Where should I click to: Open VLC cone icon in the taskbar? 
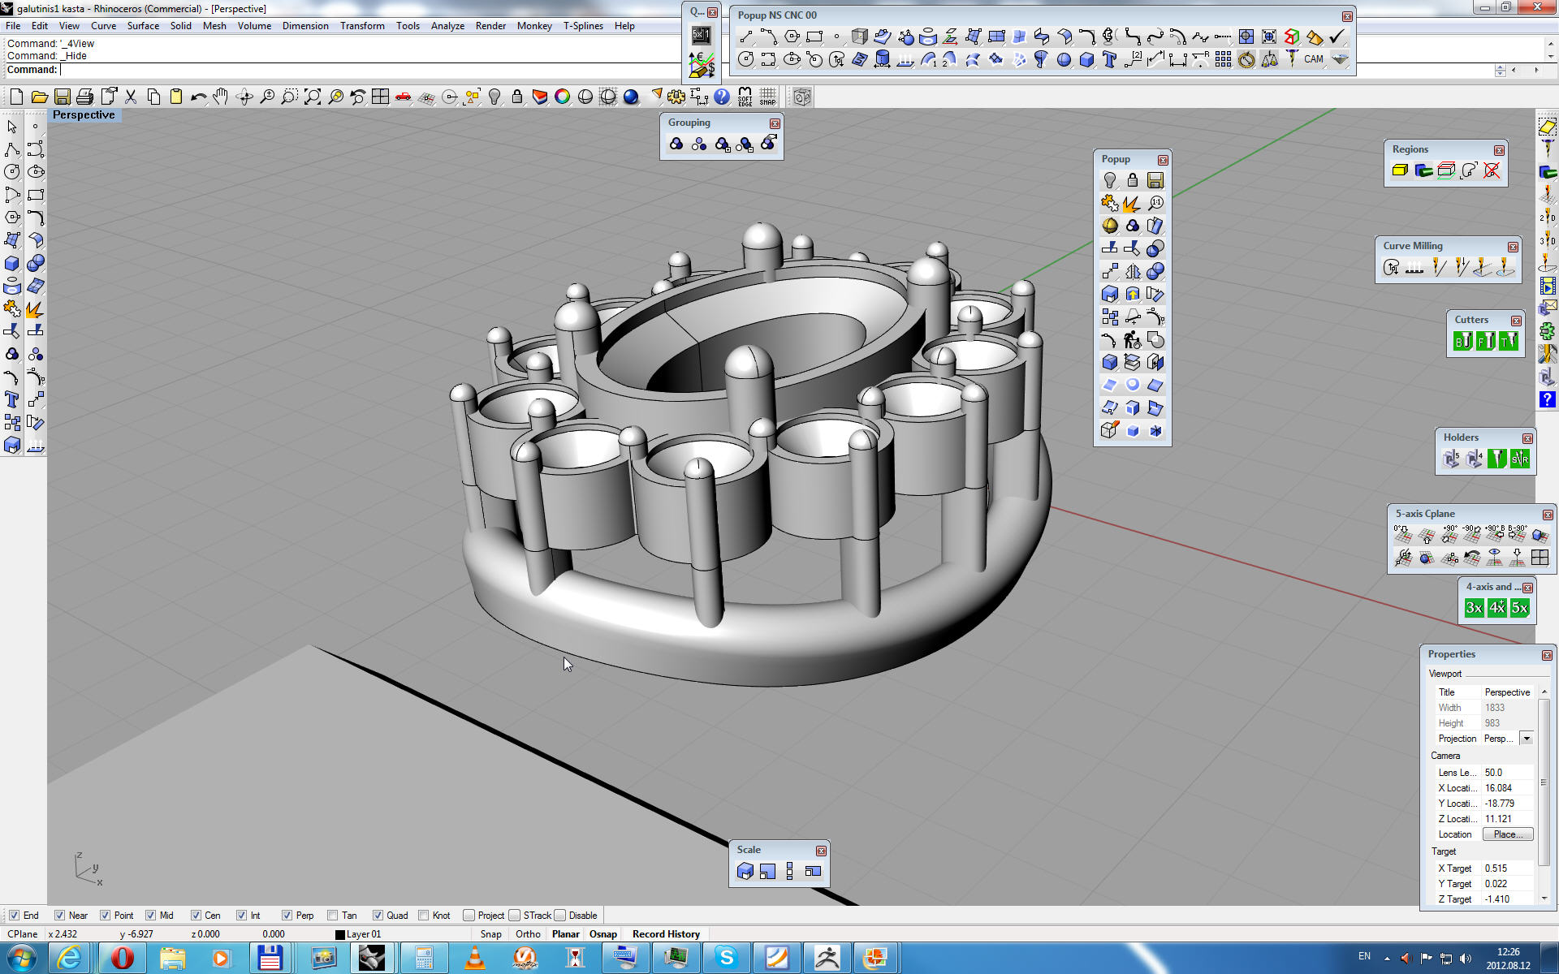[475, 959]
